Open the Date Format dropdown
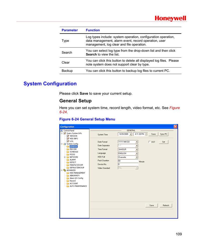 click(137, 142)
